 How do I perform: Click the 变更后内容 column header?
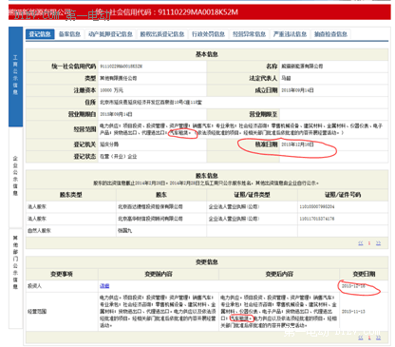pos(279,274)
